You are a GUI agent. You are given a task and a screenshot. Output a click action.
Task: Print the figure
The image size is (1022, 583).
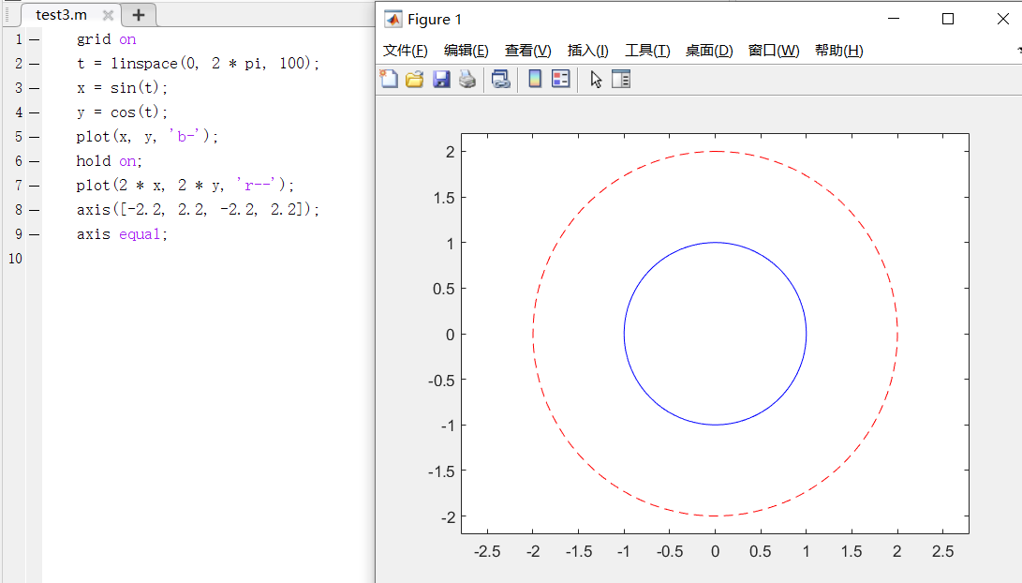click(x=468, y=80)
